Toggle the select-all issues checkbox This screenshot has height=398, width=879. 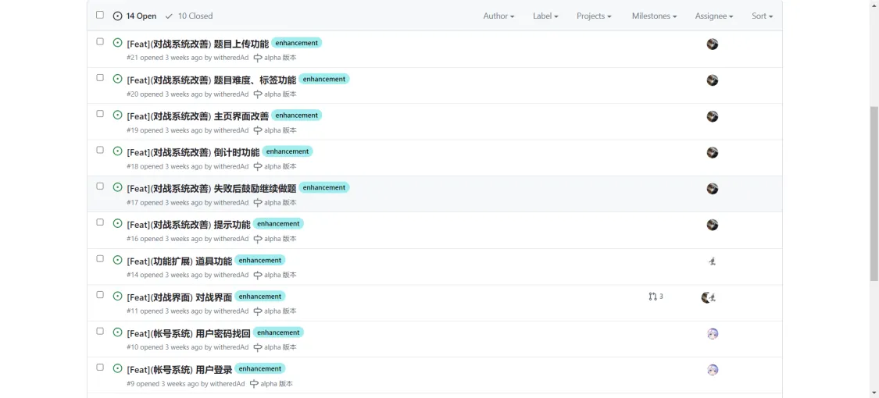[100, 15]
